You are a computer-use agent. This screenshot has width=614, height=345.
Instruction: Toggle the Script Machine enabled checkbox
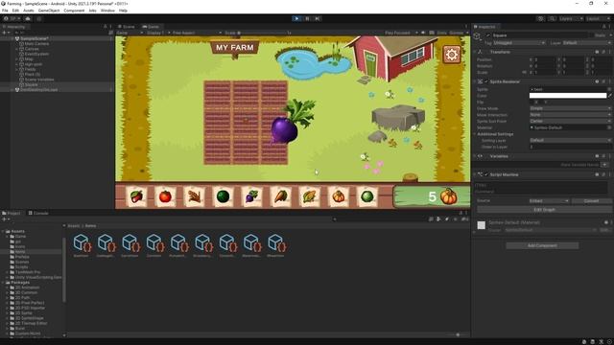point(486,174)
